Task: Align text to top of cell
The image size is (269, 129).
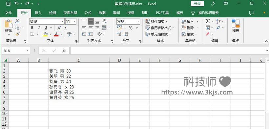Action: (84, 21)
